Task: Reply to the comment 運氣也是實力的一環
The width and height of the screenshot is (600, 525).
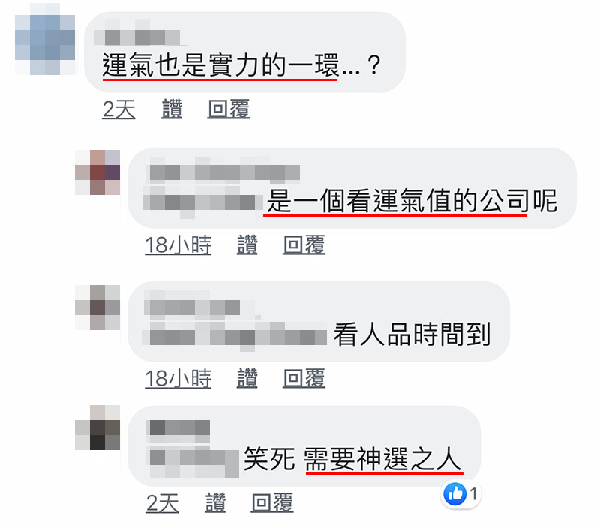Action: pyautogui.click(x=229, y=109)
